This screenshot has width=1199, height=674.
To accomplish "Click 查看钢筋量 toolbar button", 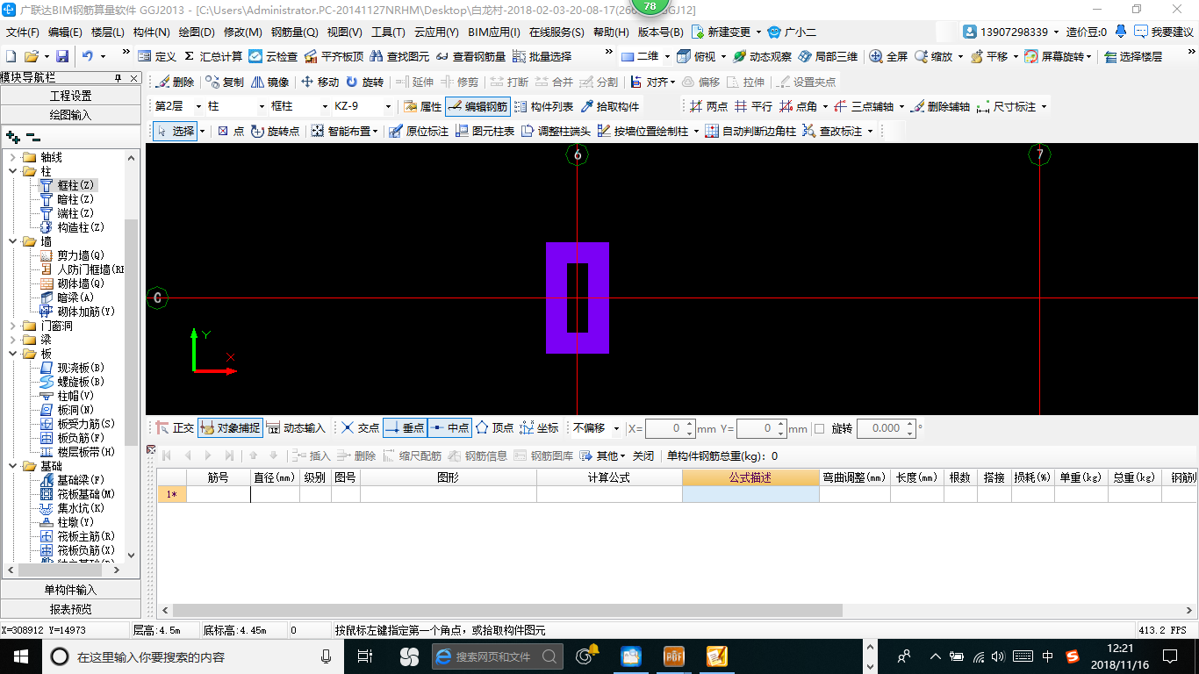I will (470, 56).
